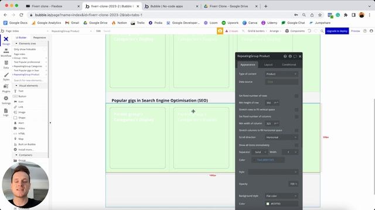Open the Style dropdown
Viewport: 375px width, 210px height.
click(273, 172)
